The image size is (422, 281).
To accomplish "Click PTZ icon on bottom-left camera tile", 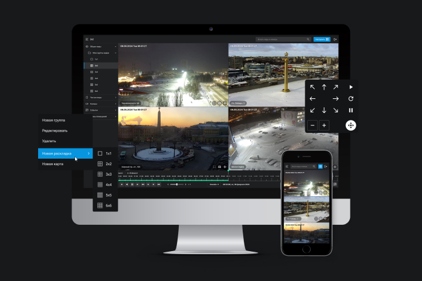I will click(x=225, y=167).
